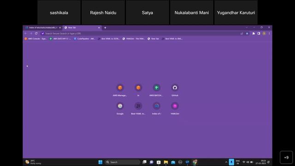Open the Dell app taskbar icon
The height and width of the screenshot is (166, 295).
180,162
